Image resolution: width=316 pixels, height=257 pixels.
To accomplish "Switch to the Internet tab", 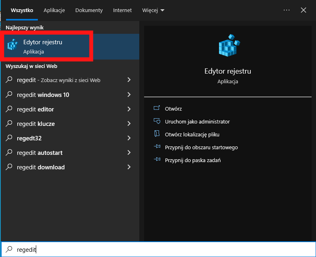I will tap(122, 10).
